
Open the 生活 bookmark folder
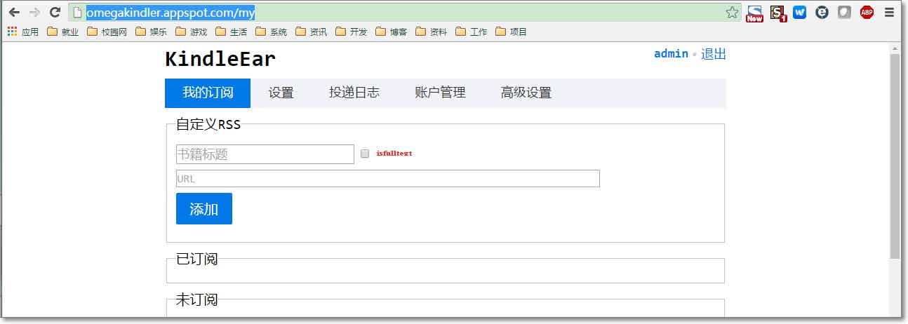point(232,32)
